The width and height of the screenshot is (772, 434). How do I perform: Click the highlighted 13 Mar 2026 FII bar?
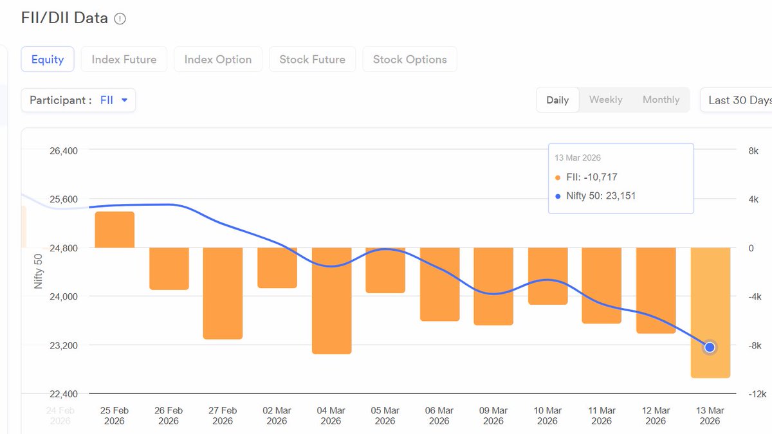[710, 312]
